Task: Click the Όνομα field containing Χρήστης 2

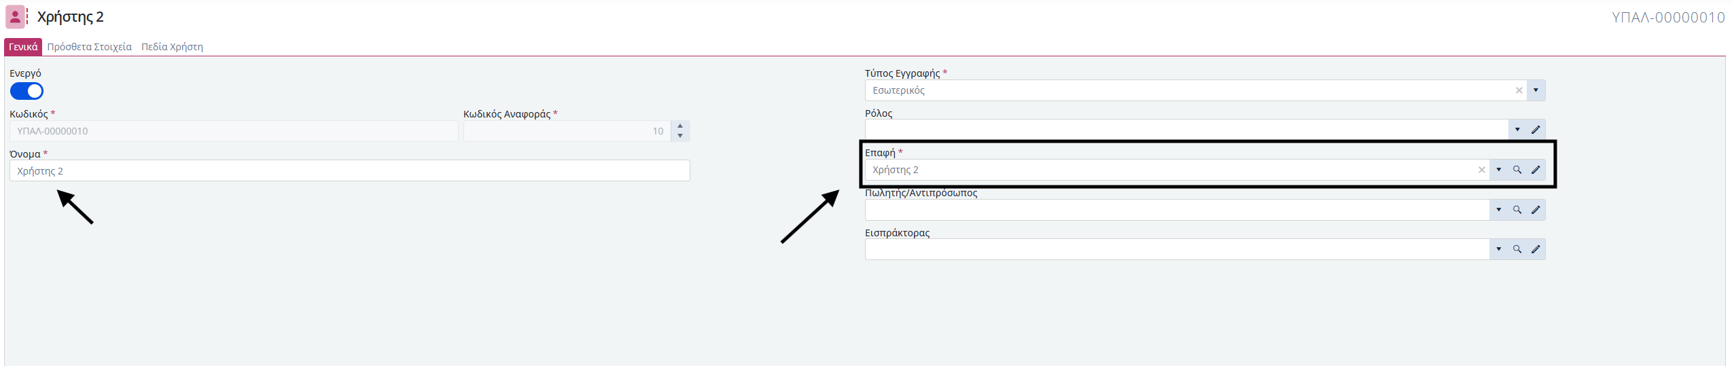Action: [x=349, y=170]
